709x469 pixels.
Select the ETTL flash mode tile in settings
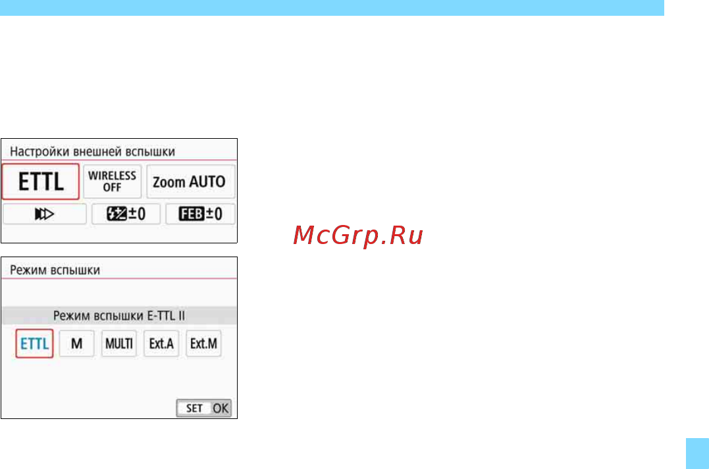[41, 182]
